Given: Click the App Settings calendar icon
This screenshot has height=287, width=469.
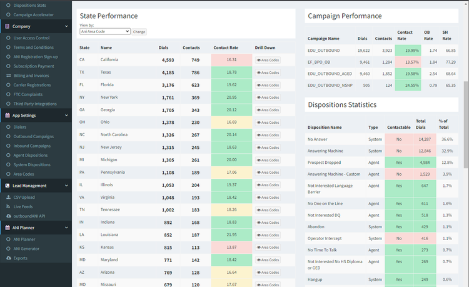Looking at the screenshot, I should point(8,116).
